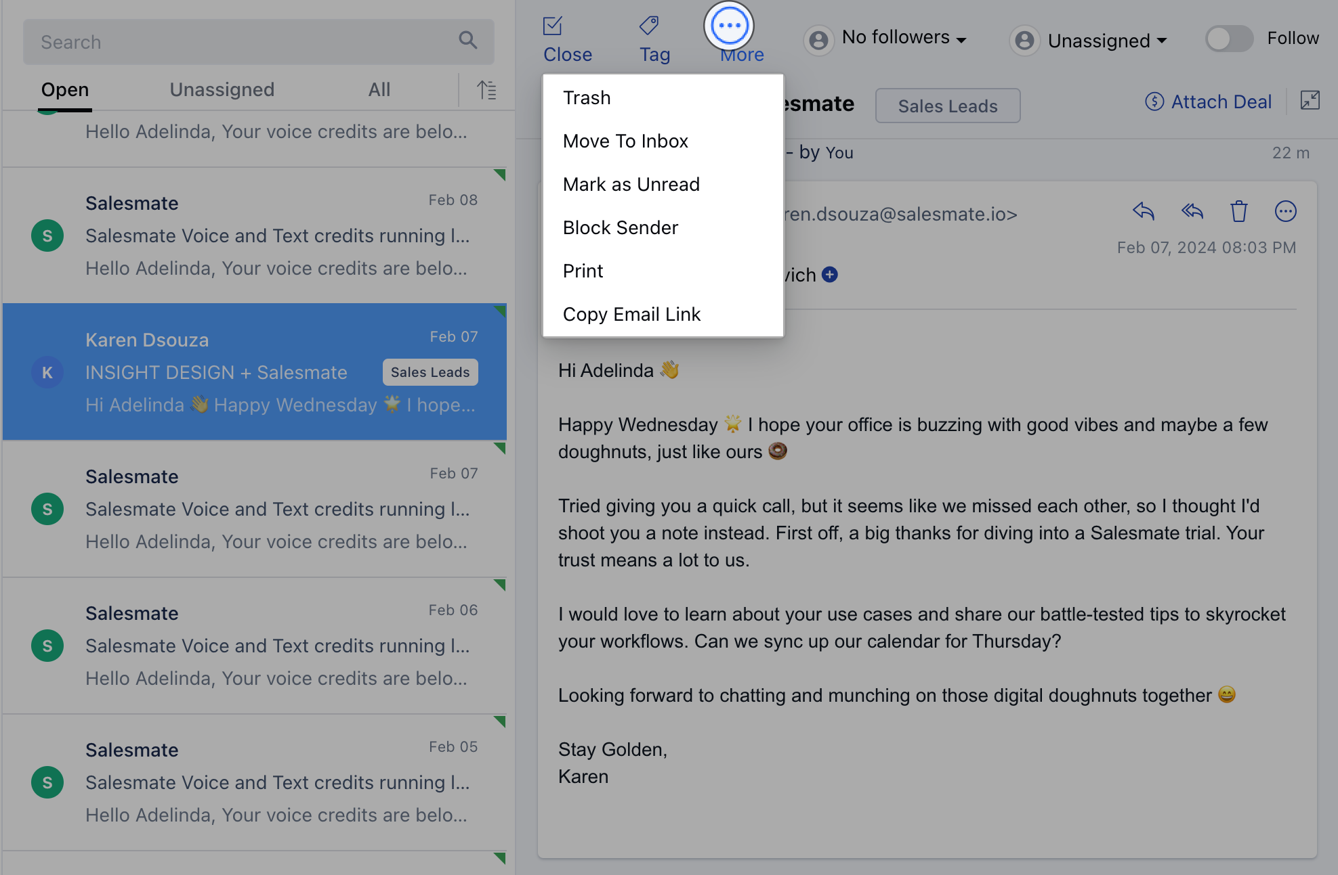Switch to the Unassigned tab
This screenshot has width=1338, height=875.
[222, 90]
